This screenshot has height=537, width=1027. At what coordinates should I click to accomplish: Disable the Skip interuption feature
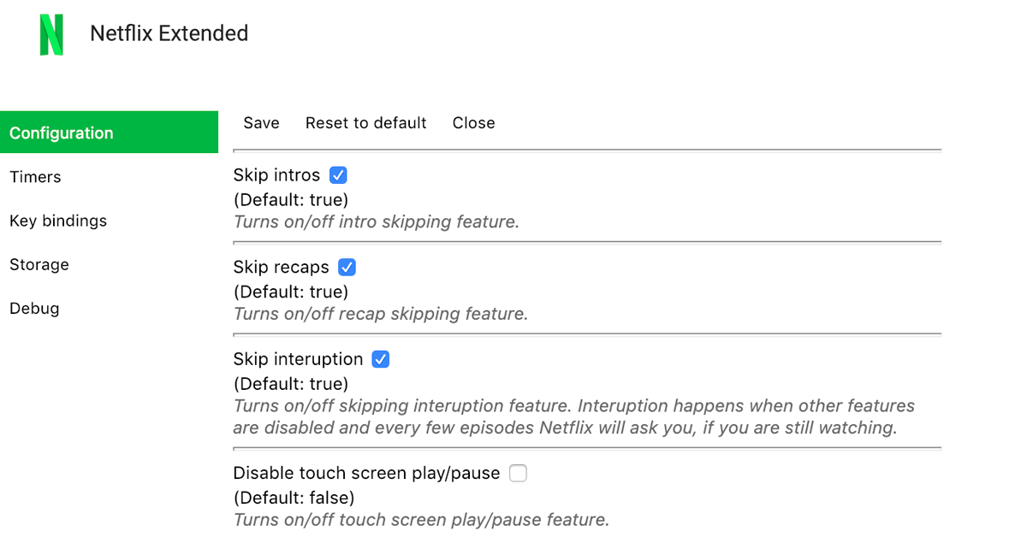pyautogui.click(x=380, y=359)
